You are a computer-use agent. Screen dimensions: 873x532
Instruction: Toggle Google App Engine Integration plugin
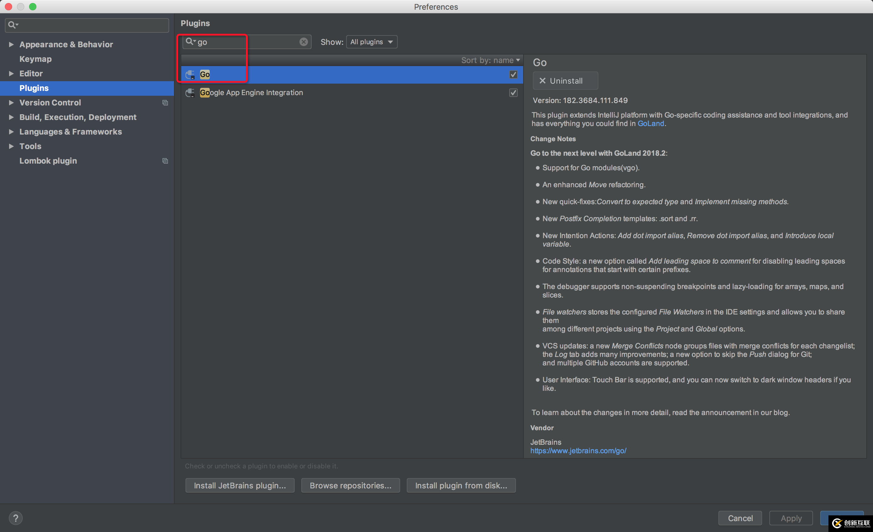[514, 92]
